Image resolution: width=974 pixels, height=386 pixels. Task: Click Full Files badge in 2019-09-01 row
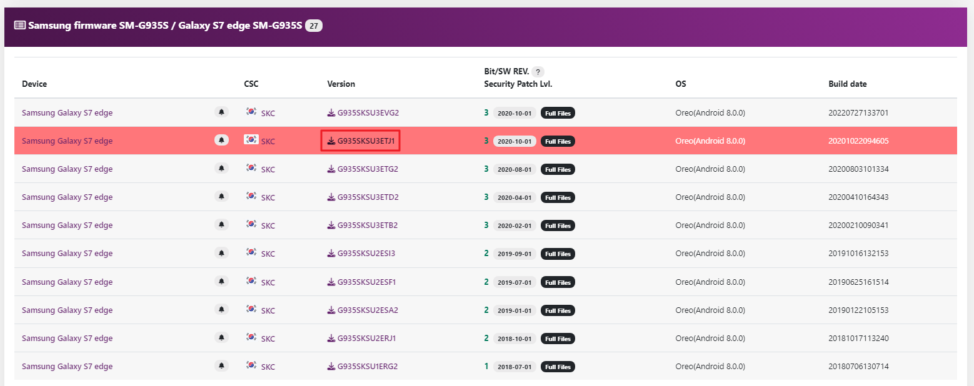click(558, 254)
